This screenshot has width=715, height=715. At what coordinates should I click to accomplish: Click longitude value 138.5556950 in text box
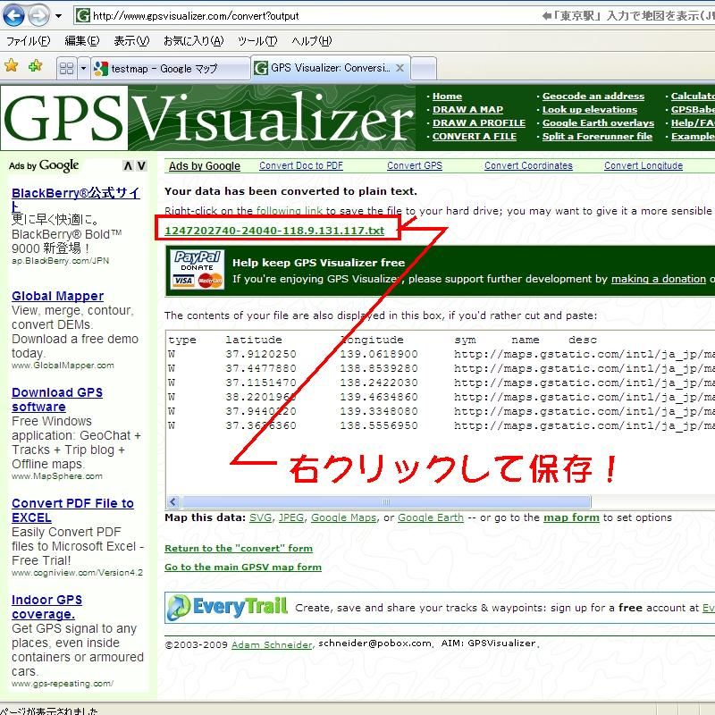(x=379, y=425)
